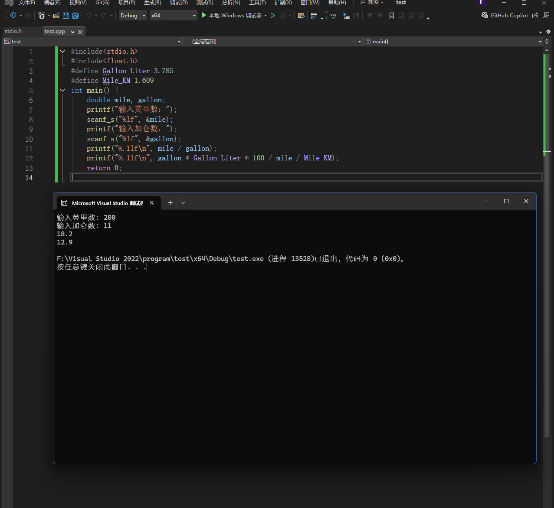Viewport: 554px width, 508px height.
Task: Toggle a bookmark using the bookmark icon
Action: pos(392,15)
